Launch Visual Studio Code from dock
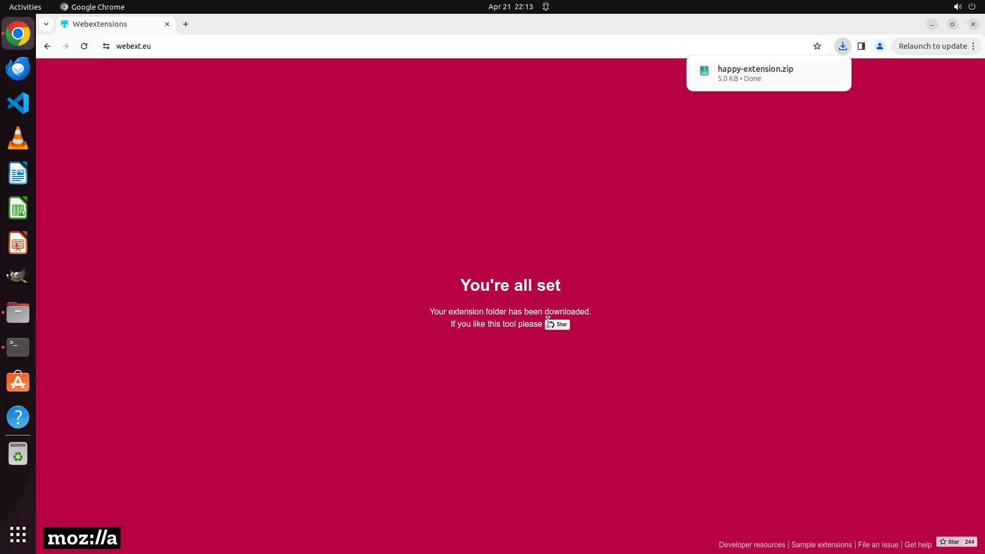 pyautogui.click(x=18, y=103)
